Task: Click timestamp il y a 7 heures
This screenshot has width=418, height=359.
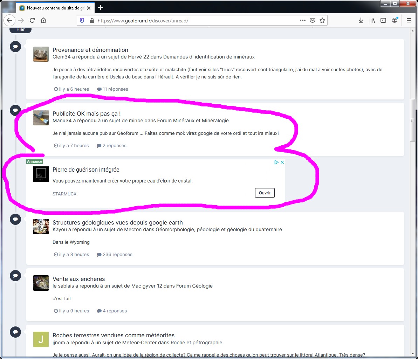Action: point(71,145)
